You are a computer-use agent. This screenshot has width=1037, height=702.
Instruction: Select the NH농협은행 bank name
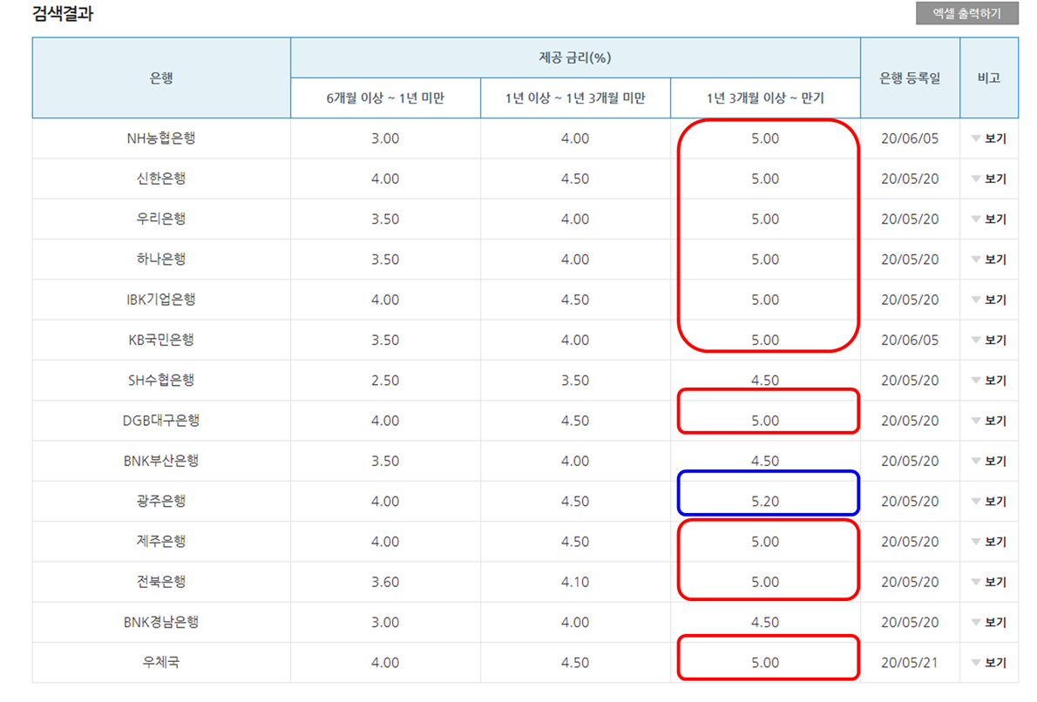160,138
